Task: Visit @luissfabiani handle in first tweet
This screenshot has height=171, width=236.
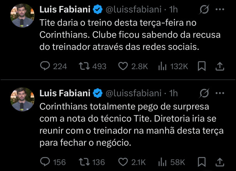Action: pos(133,10)
